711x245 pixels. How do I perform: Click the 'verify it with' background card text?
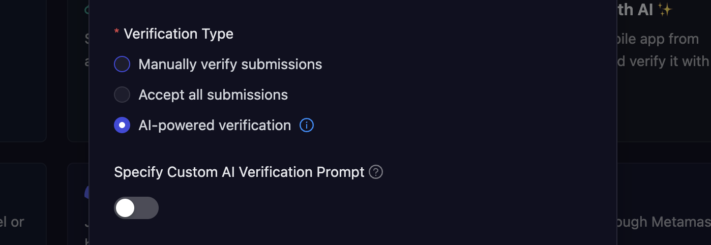pos(663,62)
